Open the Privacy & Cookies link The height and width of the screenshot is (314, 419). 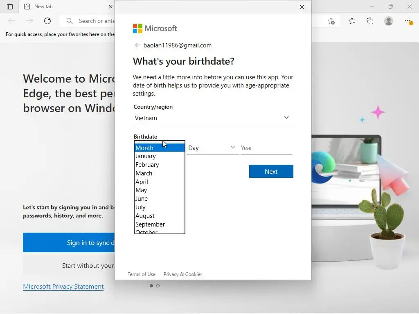(x=183, y=274)
